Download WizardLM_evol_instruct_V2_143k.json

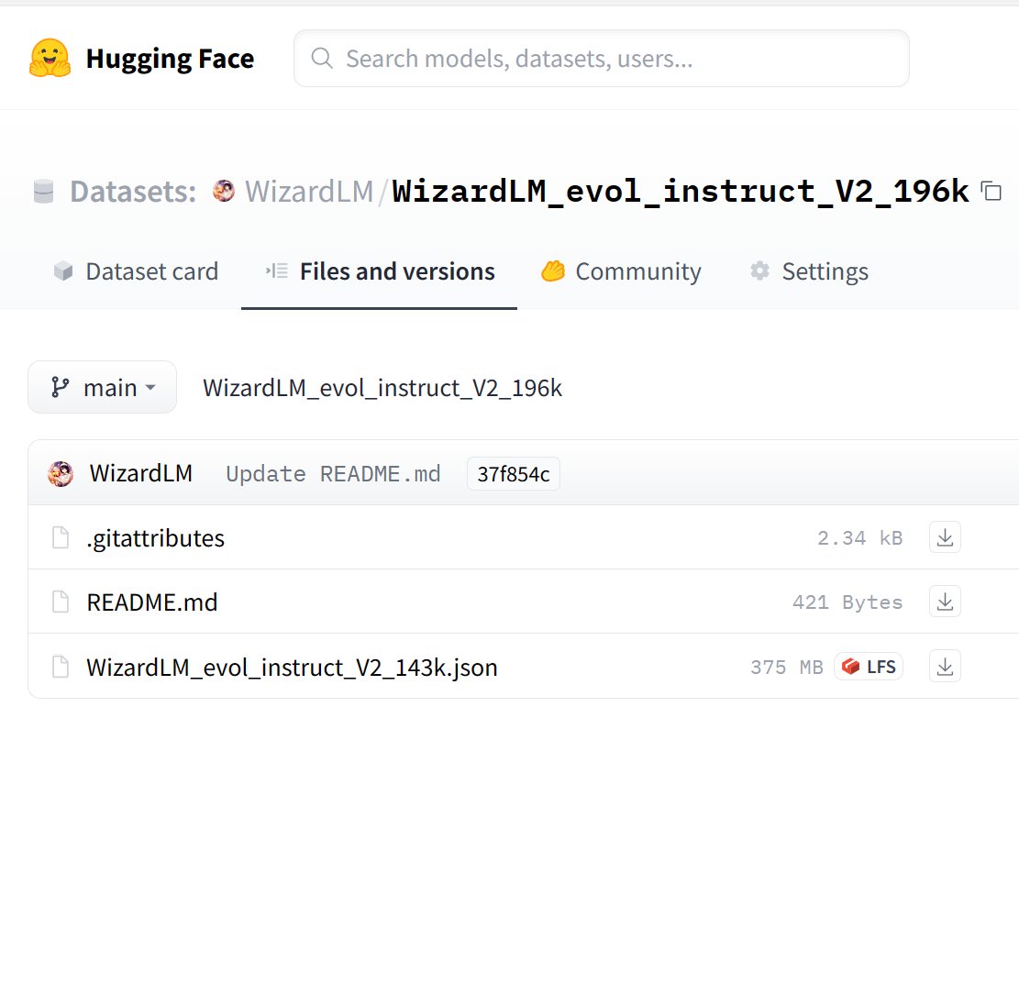click(945, 666)
